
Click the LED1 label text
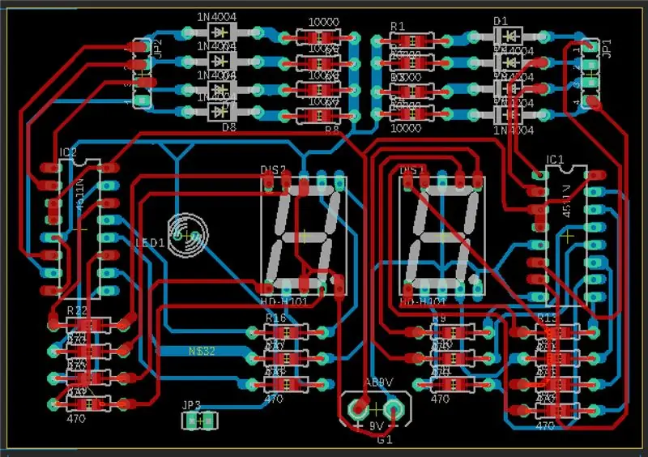(150, 243)
